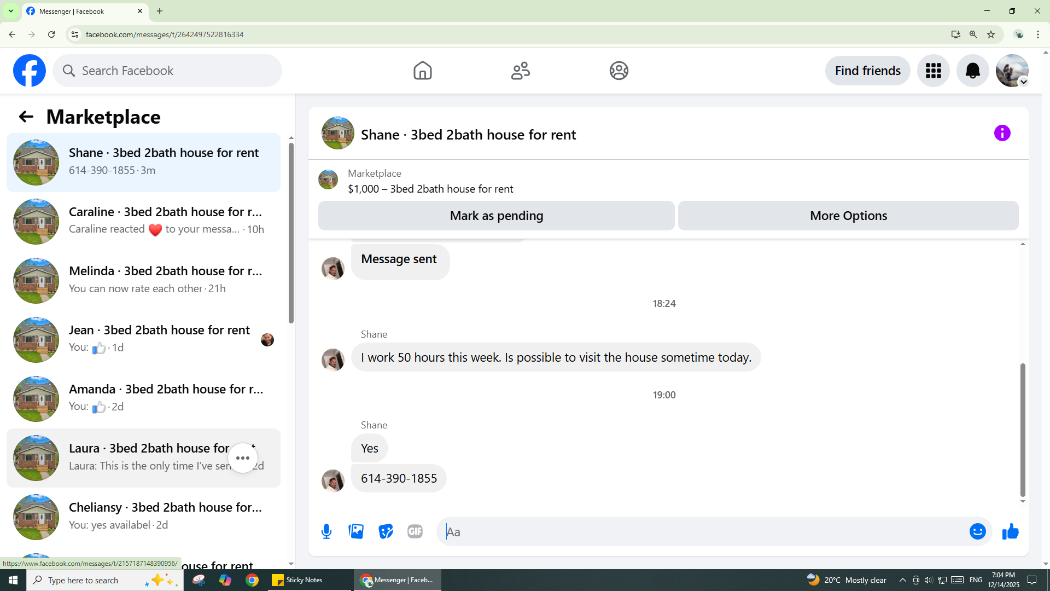Go back from the Marketplace chats list
The width and height of the screenshot is (1050, 591).
tap(26, 117)
